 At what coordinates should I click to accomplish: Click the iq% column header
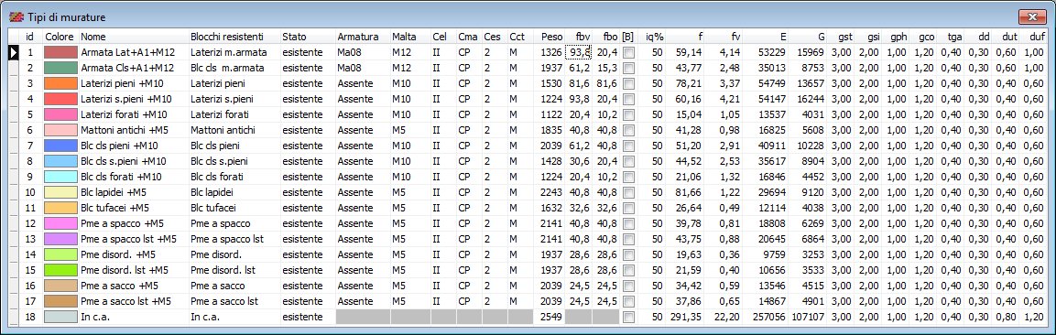pyautogui.click(x=652, y=37)
